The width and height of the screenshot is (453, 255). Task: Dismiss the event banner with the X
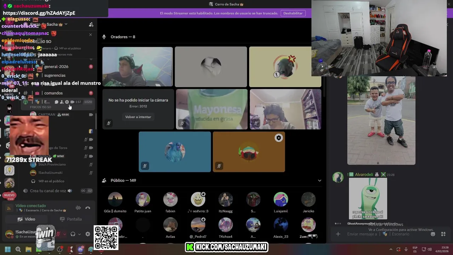[x=91, y=35]
